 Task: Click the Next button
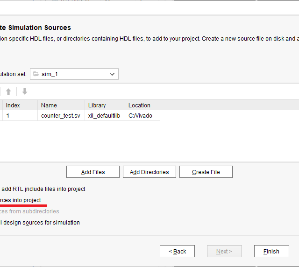[x=224, y=252]
